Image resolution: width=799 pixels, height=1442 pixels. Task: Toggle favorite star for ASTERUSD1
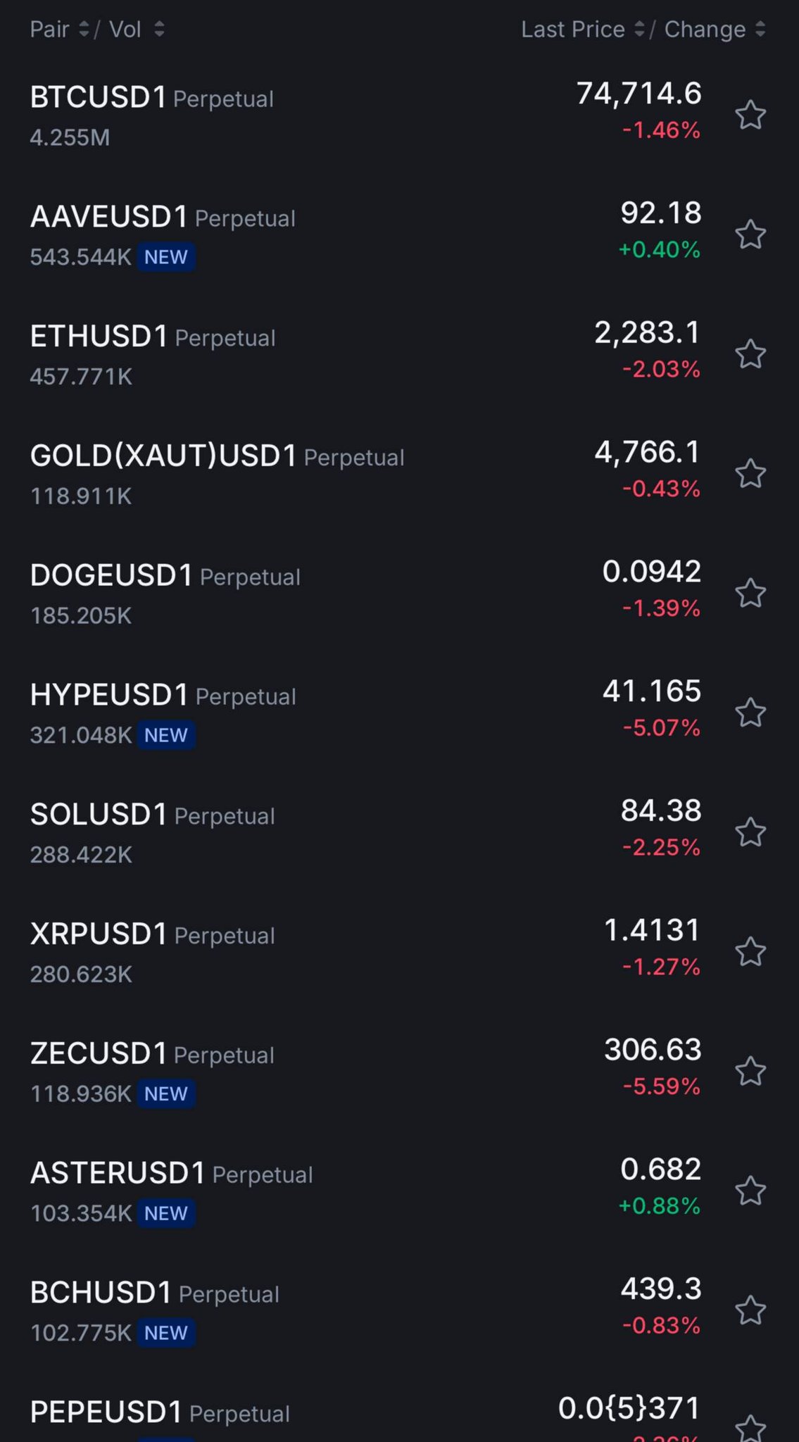click(750, 1191)
